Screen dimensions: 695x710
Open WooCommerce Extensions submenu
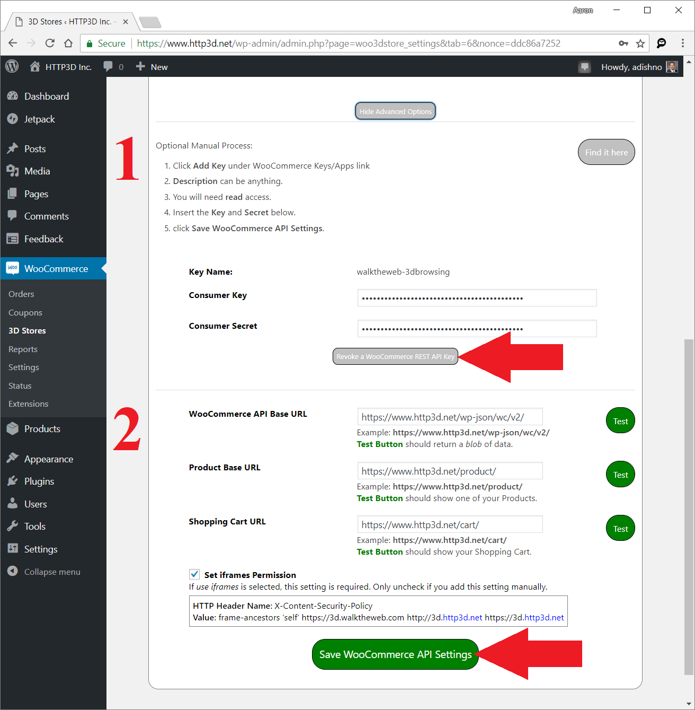point(29,404)
